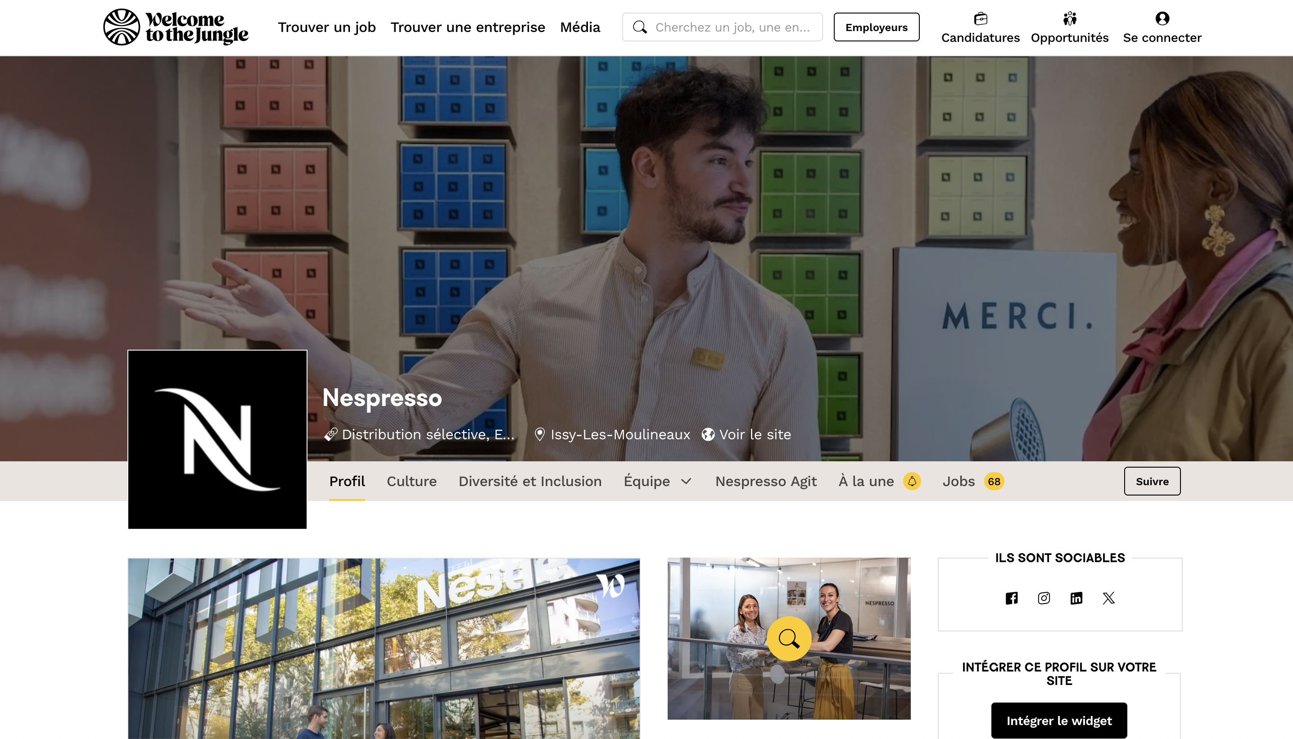This screenshot has height=739, width=1293.
Task: Click the yellow magnifier on the office photo
Action: pos(789,639)
